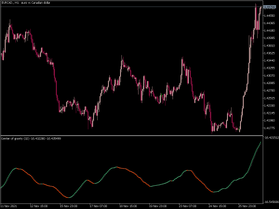Image resolution: width=279 pixels, height=209 pixels.
Task: Click the 1.43995 price axis label
Action: click(269, 38)
